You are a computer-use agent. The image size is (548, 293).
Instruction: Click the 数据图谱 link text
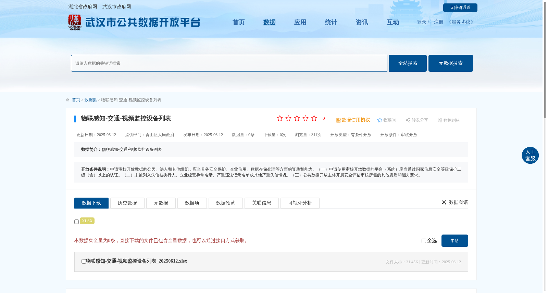[x=459, y=202]
